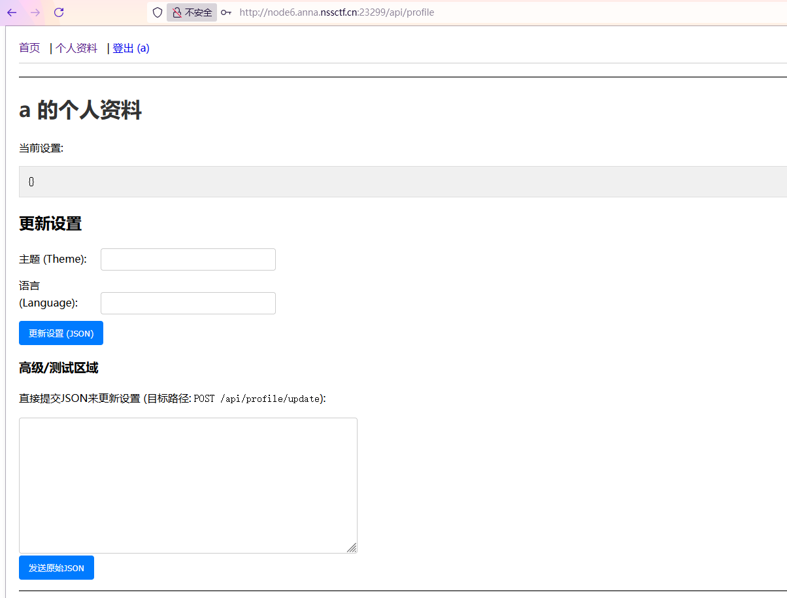The width and height of the screenshot is (787, 598).
Task: Open the tracking protection shield icon
Action: pyautogui.click(x=157, y=12)
